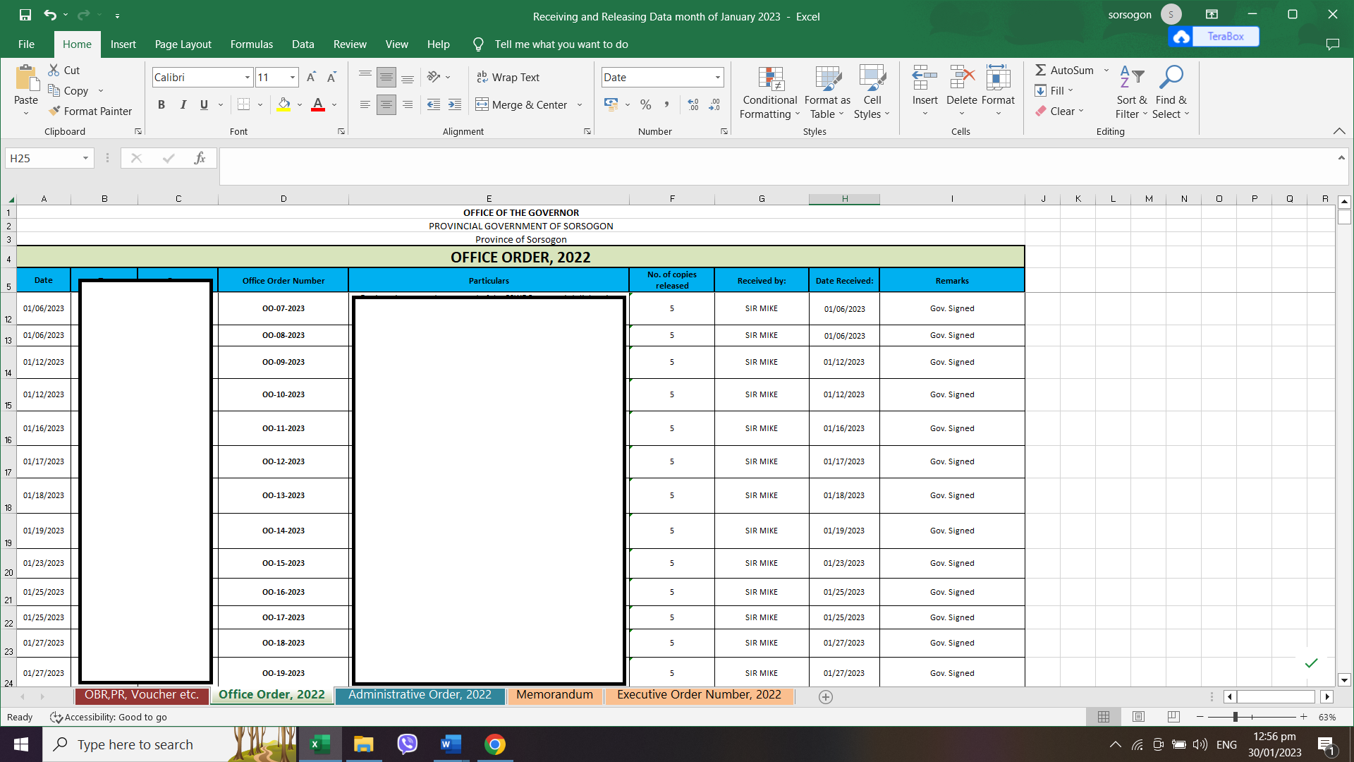Viewport: 1354px width, 762px height.
Task: Click the Save icon in the title bar
Action: click(25, 15)
